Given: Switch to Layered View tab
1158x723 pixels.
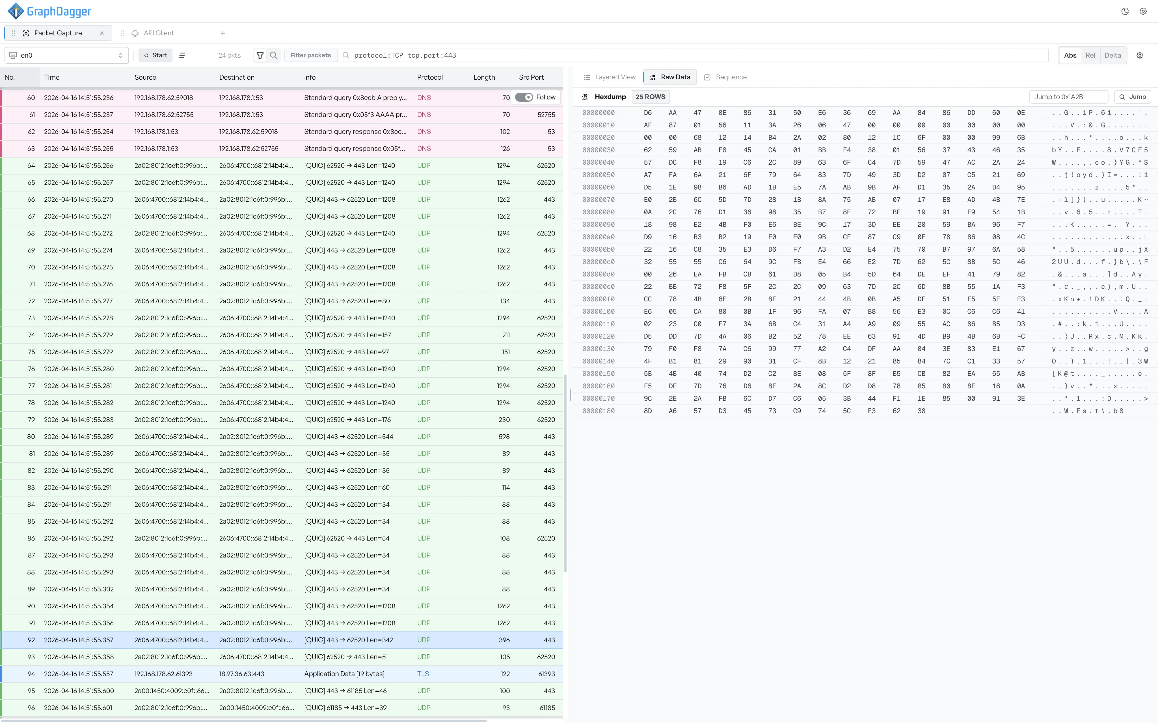Looking at the screenshot, I should pyautogui.click(x=610, y=77).
